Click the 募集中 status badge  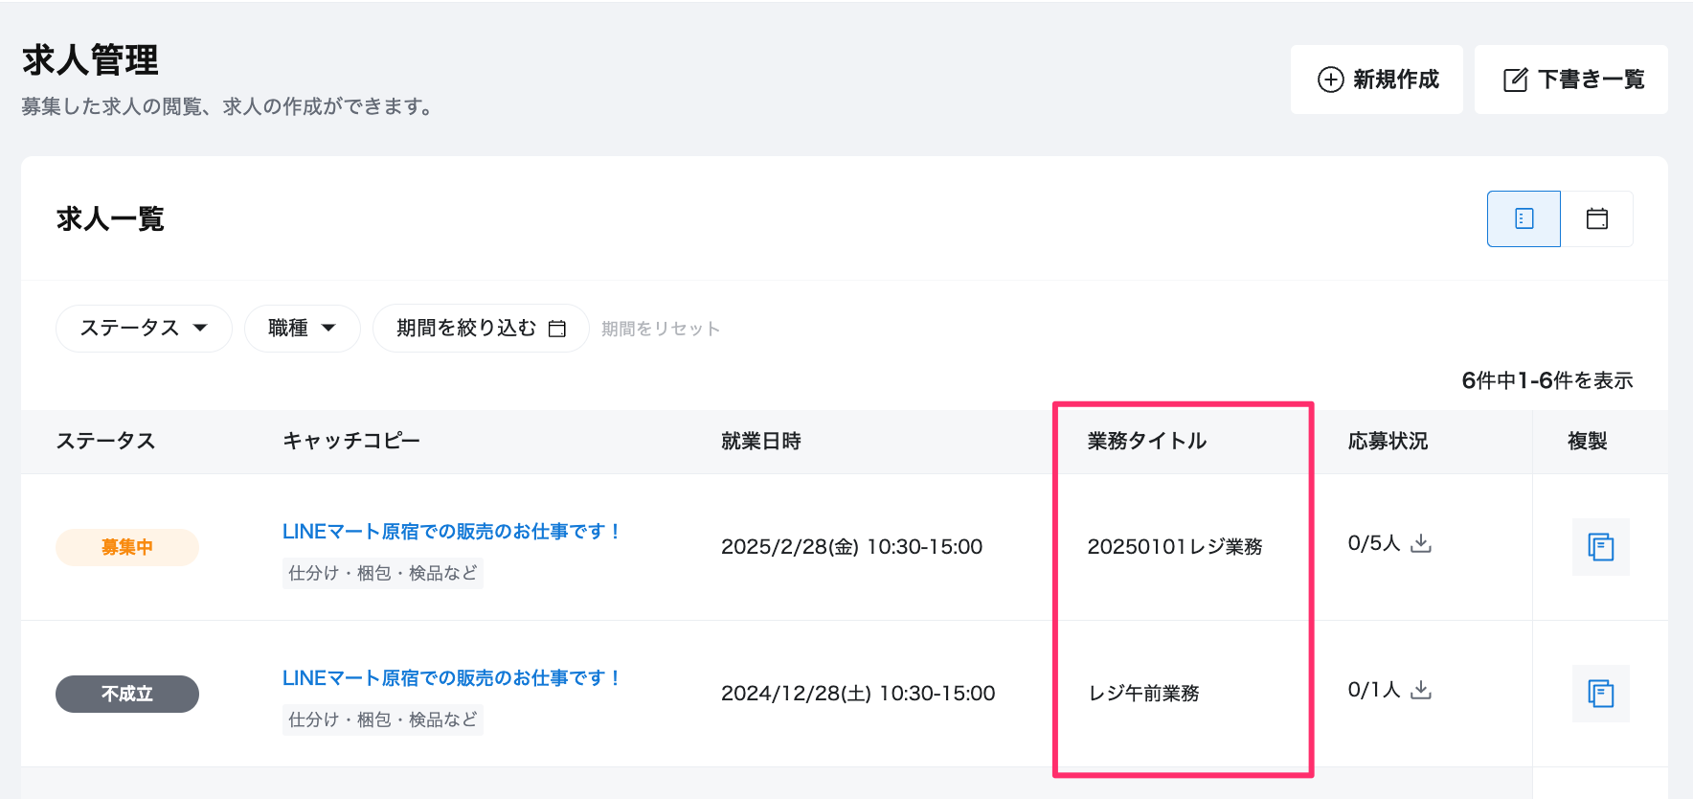[x=127, y=547]
